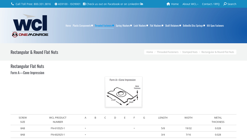Click the WCL PRODUCT NUMBER column header
This screenshot has height=139, width=247.
click(x=58, y=120)
